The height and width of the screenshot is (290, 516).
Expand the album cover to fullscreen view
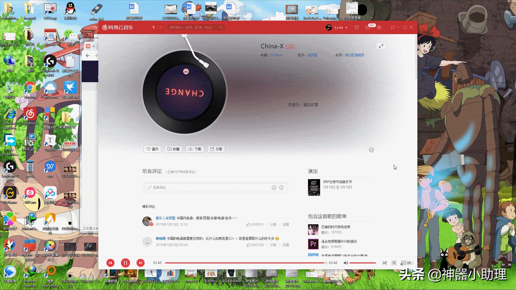click(381, 46)
